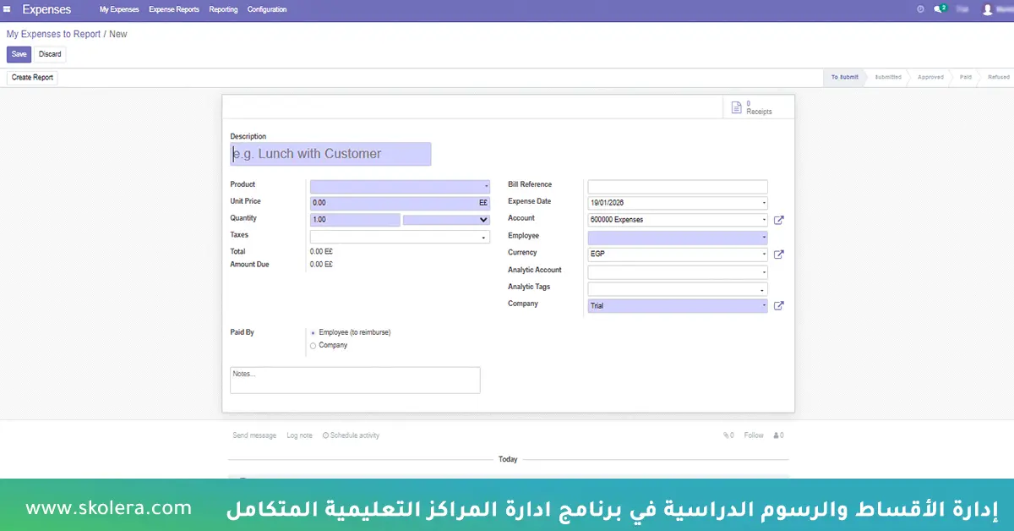Open the Configuration menu

(267, 9)
